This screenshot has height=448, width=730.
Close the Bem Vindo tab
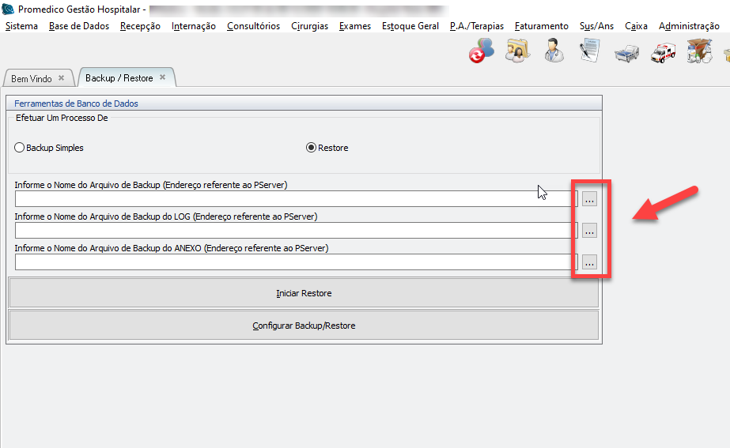61,78
